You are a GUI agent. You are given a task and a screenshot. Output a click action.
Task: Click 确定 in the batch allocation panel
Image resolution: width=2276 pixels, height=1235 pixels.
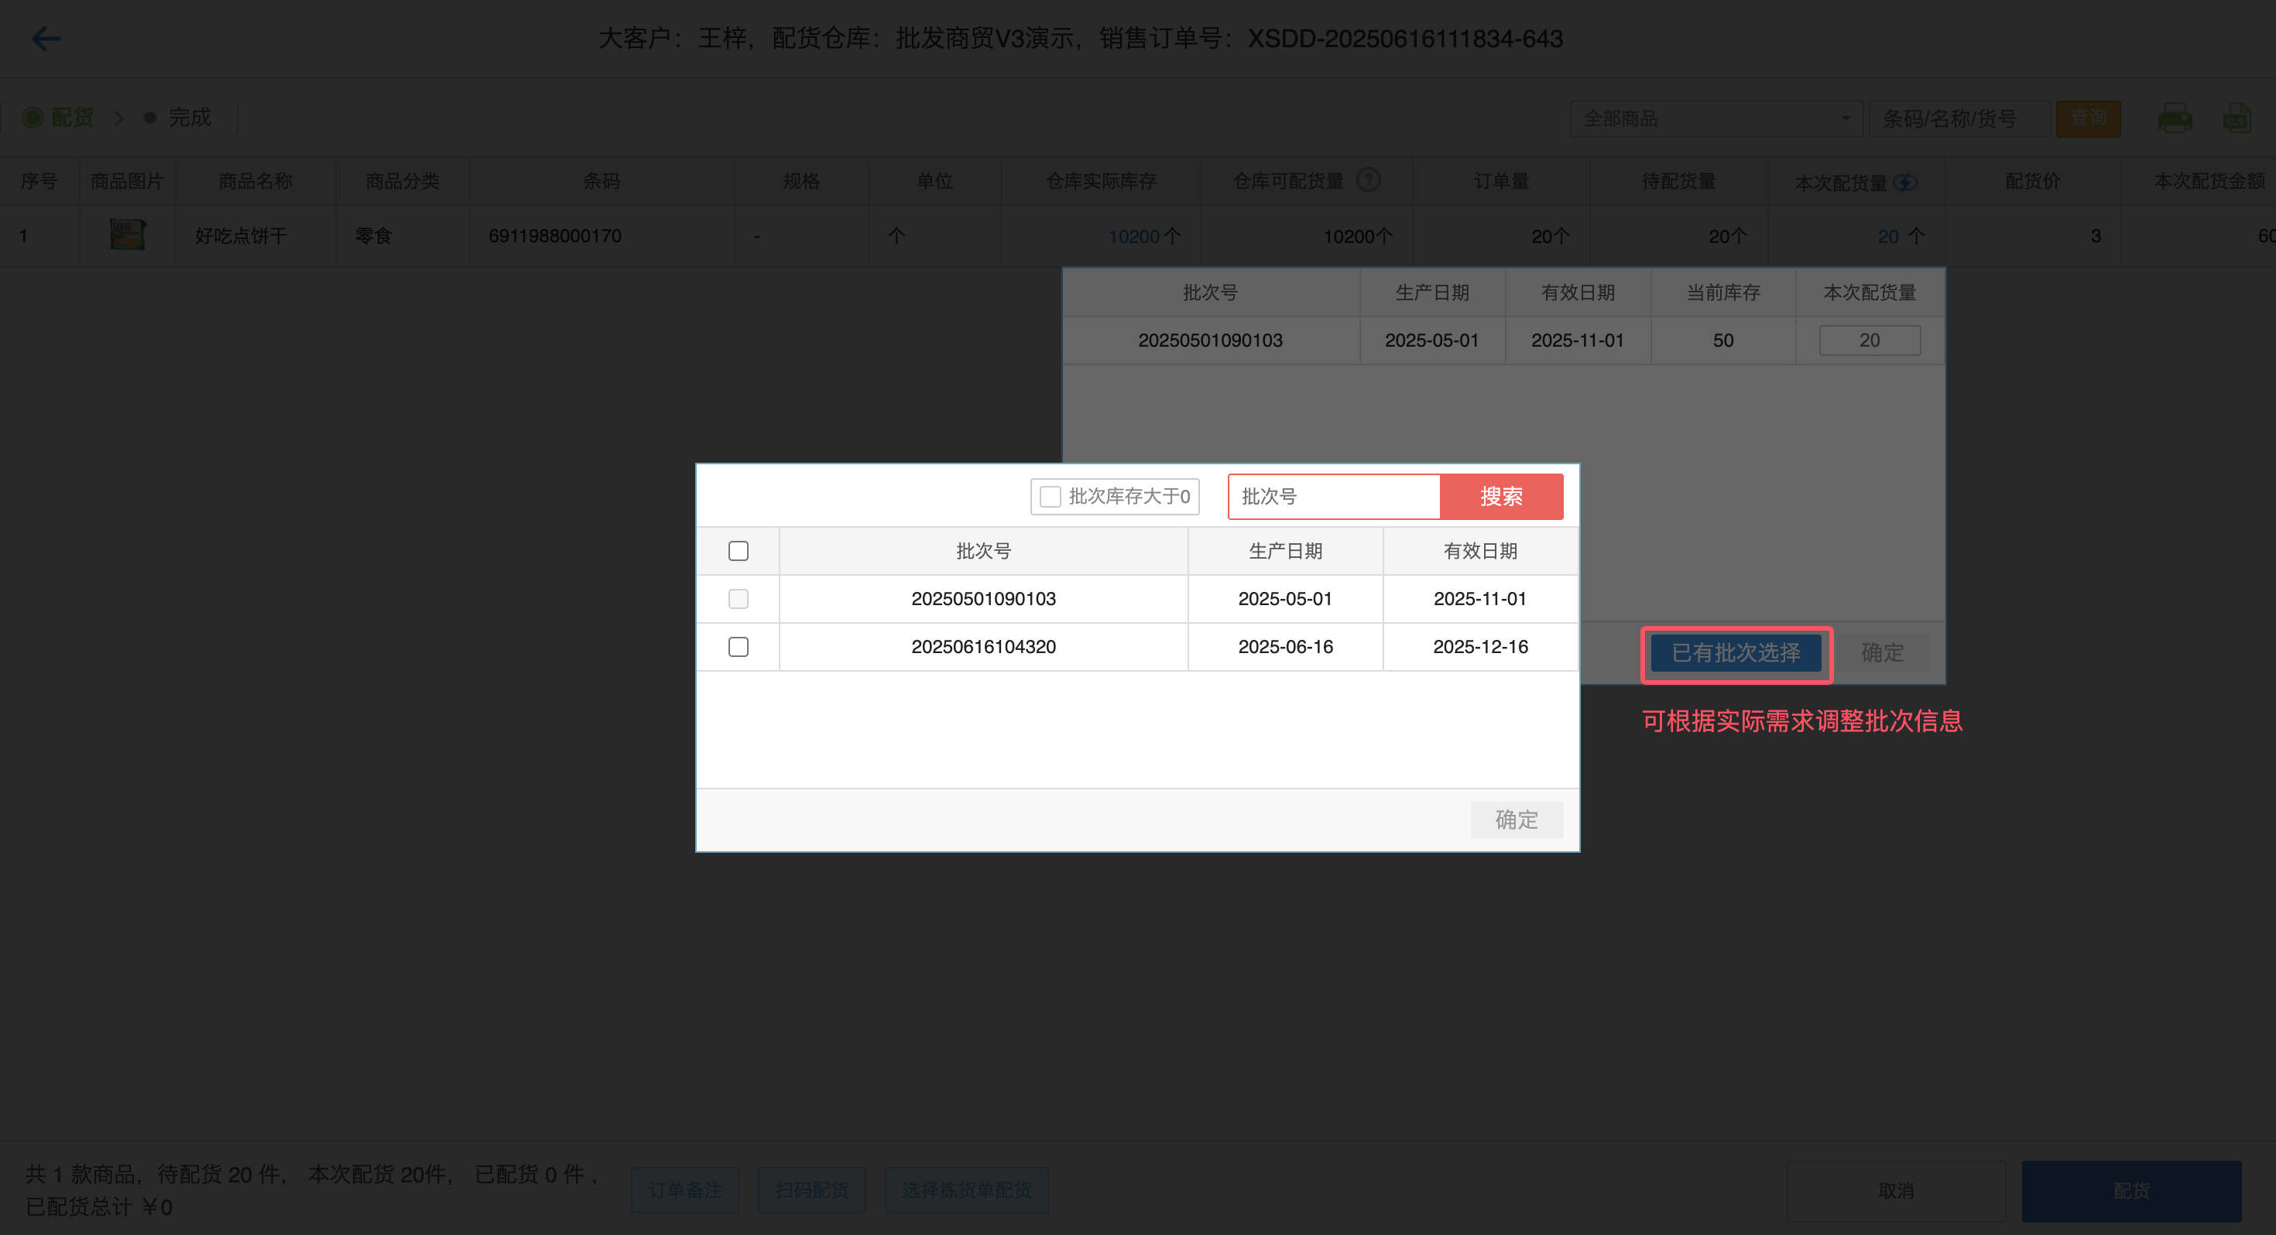(1882, 653)
